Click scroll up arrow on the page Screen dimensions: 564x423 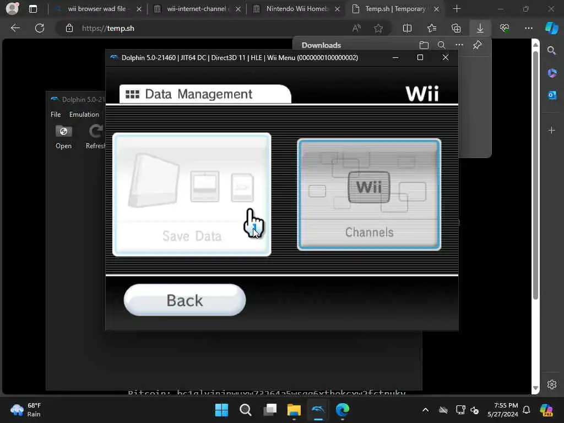[x=535, y=45]
